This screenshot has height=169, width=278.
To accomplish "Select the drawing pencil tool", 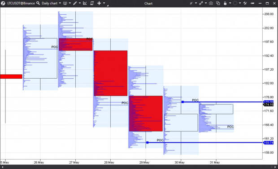I will (75, 3).
